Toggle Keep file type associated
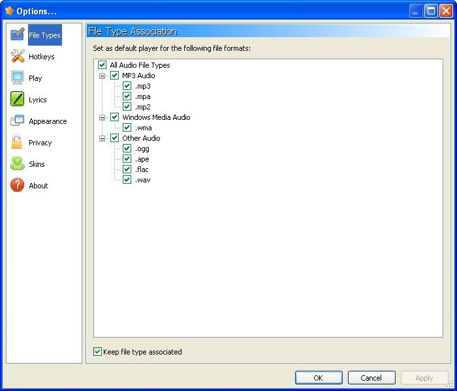Screen dimensions: 457x391 (97, 351)
